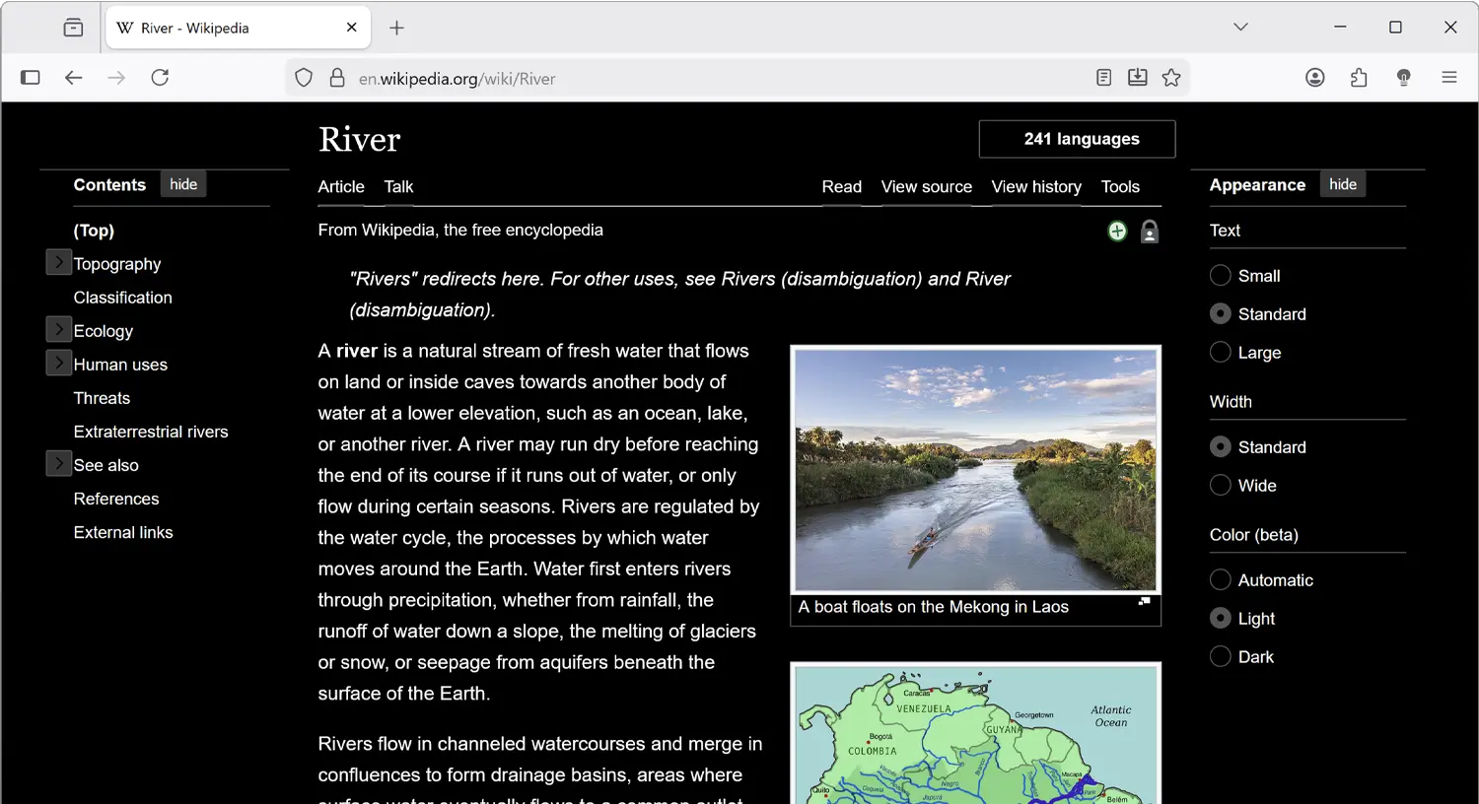Show the 241 languages list

1076,139
